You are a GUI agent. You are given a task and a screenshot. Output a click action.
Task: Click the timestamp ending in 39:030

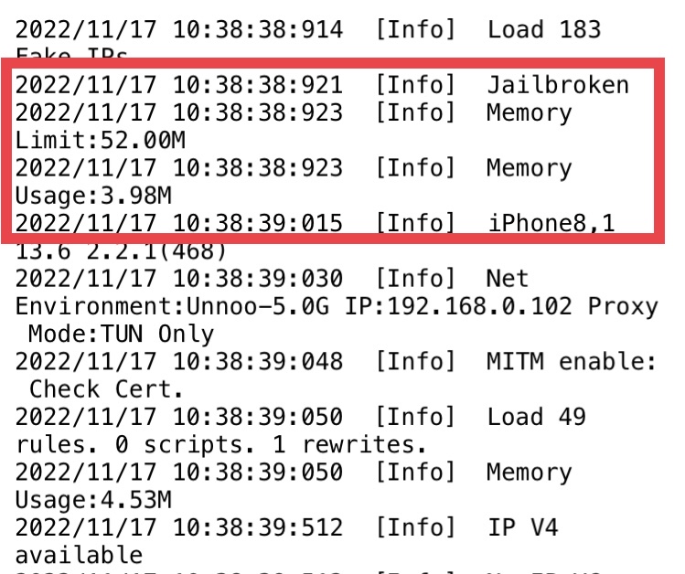point(179,279)
